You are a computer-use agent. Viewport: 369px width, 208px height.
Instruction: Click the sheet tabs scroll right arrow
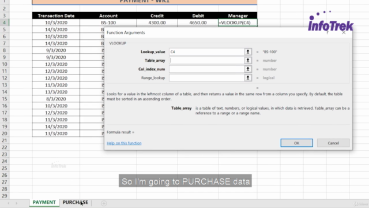(x=17, y=203)
